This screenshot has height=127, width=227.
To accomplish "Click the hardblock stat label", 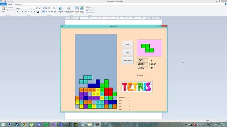I will (x=122, y=98).
